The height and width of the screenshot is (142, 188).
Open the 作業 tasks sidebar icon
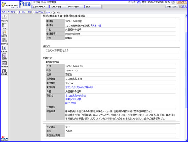5,26
